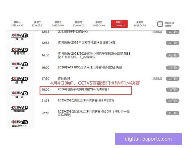Viewport: 185px width, 148px height.
Task: Open the 星期日 2026-04-05 date tab
Action: point(140,24)
